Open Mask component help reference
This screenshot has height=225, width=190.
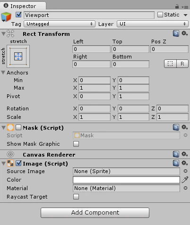pos(176,127)
